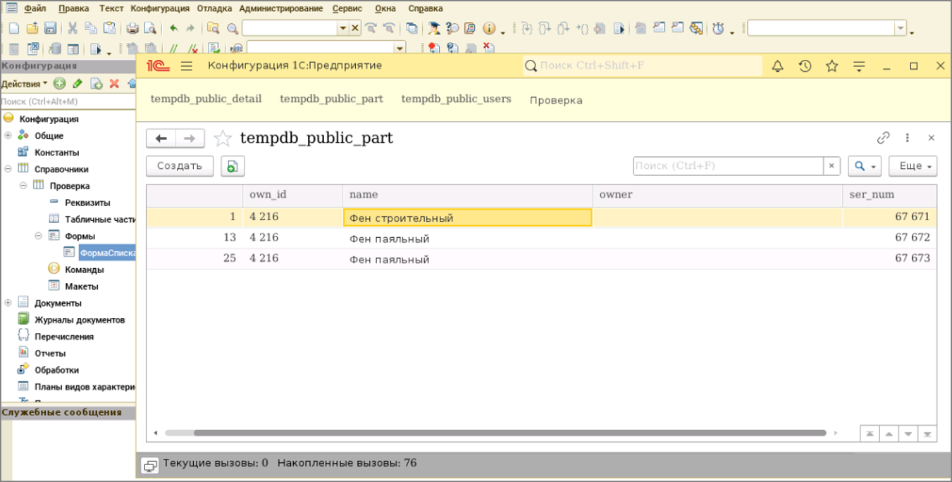Viewport: 952px width, 482px height.
Task: Toggle favorite star beside tempdb_public_part title
Action: (x=223, y=139)
